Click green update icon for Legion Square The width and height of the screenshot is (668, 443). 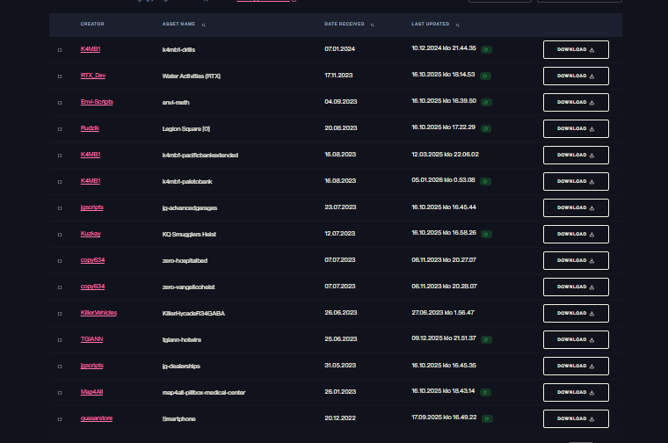(x=486, y=129)
